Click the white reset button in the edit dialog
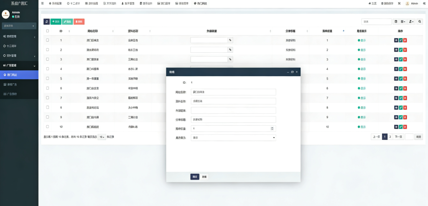This screenshot has height=206, width=428. pos(204,177)
